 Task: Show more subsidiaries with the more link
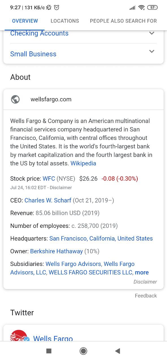[x=142, y=272]
